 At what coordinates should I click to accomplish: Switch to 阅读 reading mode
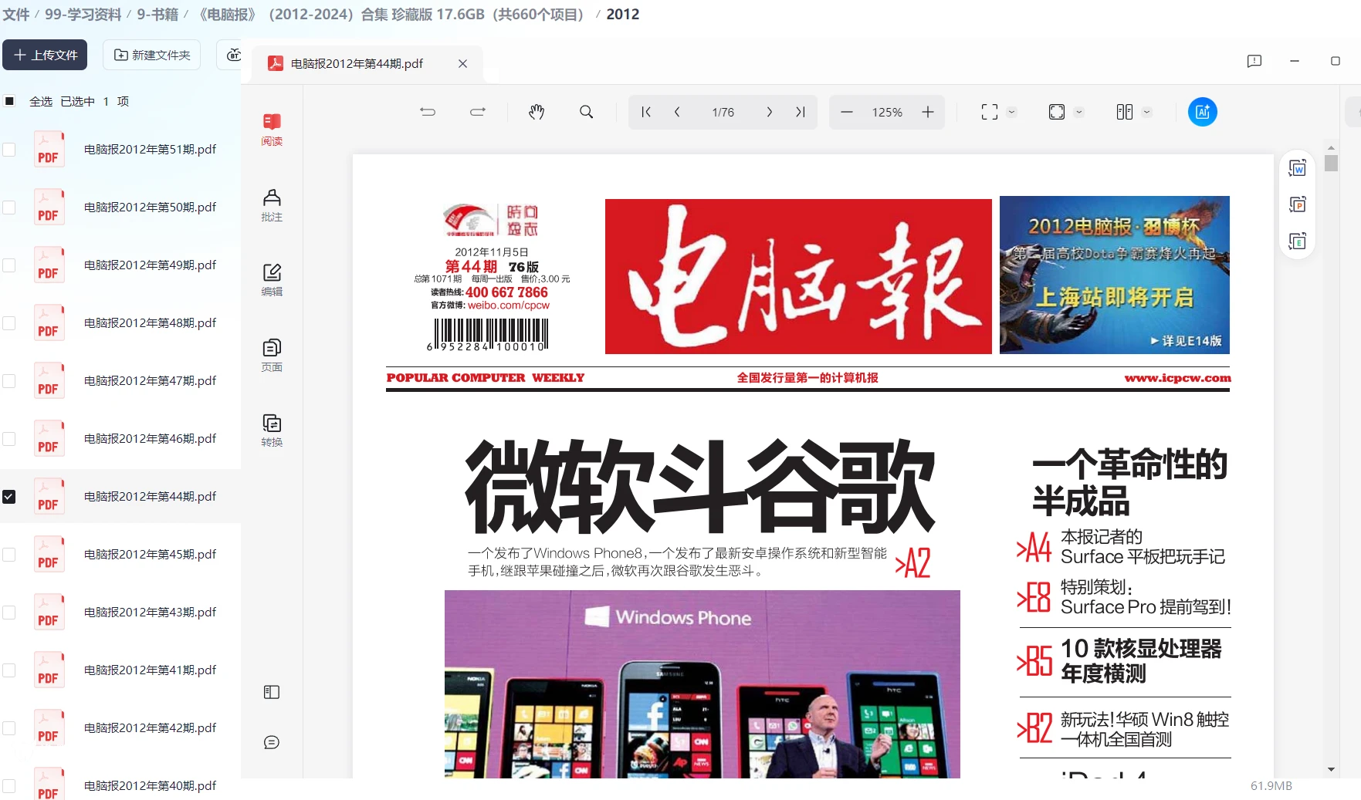[272, 130]
